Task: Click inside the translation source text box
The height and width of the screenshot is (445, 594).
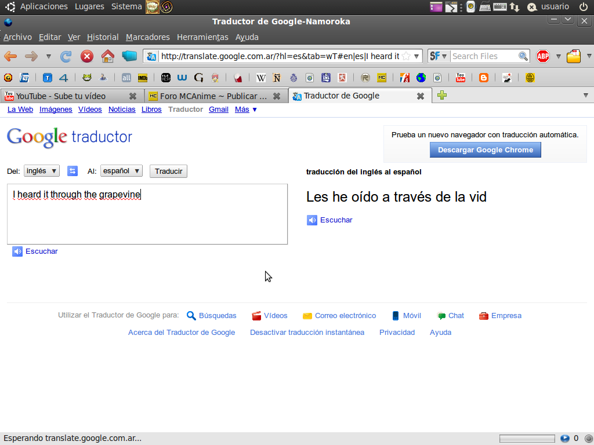Action: [147, 214]
